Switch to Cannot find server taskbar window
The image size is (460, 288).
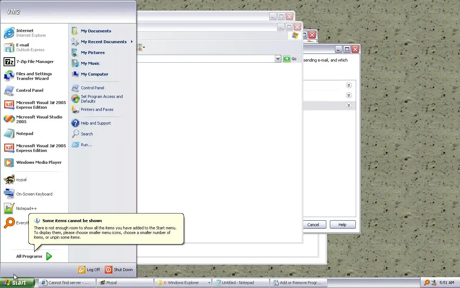[x=67, y=283]
